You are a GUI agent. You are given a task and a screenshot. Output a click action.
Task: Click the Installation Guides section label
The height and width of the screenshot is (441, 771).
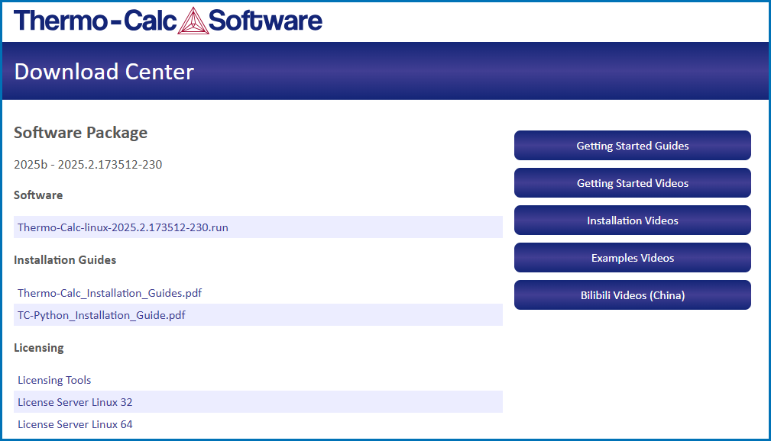click(x=65, y=259)
